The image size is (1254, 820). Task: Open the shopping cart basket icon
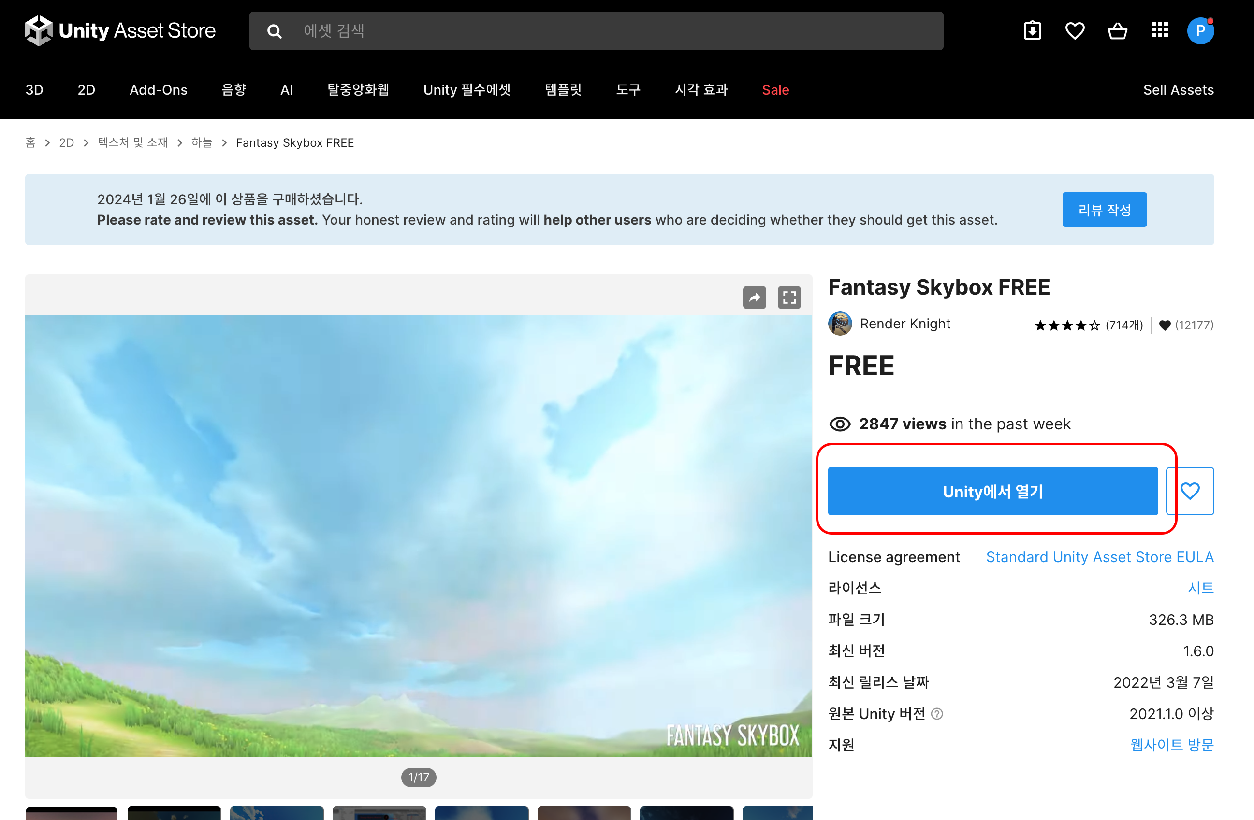click(1117, 30)
